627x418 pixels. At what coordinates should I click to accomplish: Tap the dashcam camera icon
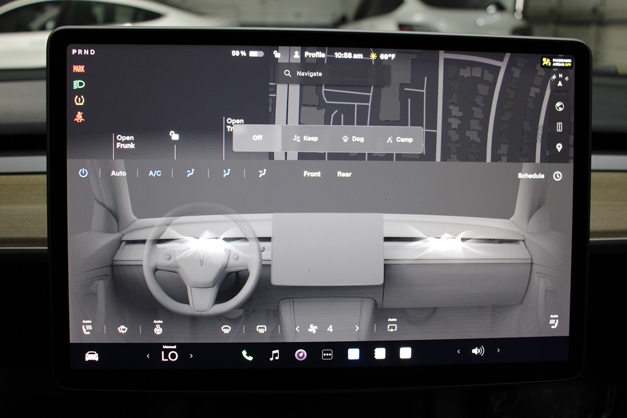300,355
